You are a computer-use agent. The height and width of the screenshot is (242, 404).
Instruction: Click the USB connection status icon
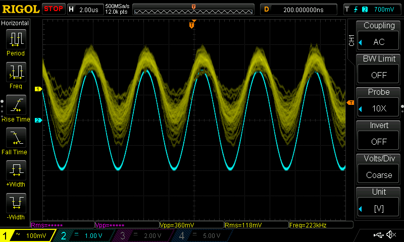(378, 234)
